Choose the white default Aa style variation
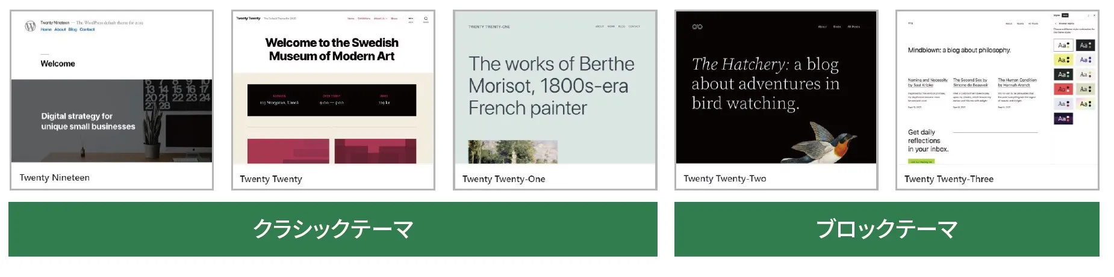 [x=1063, y=45]
